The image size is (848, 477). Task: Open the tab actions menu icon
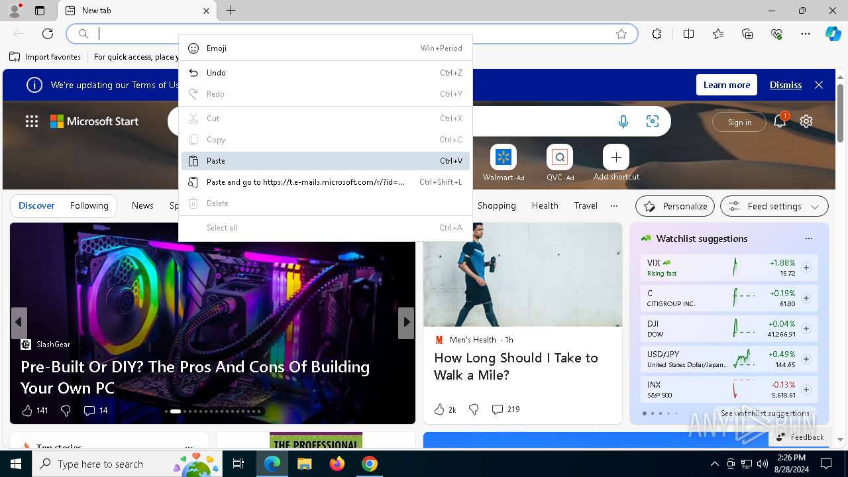[40, 11]
